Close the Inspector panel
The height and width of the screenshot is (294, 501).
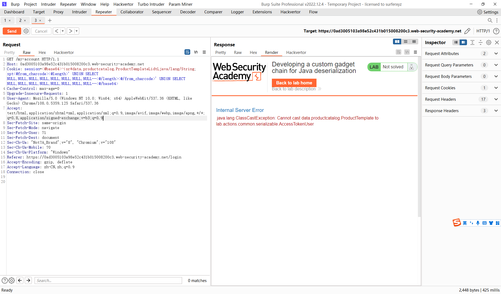(x=497, y=42)
